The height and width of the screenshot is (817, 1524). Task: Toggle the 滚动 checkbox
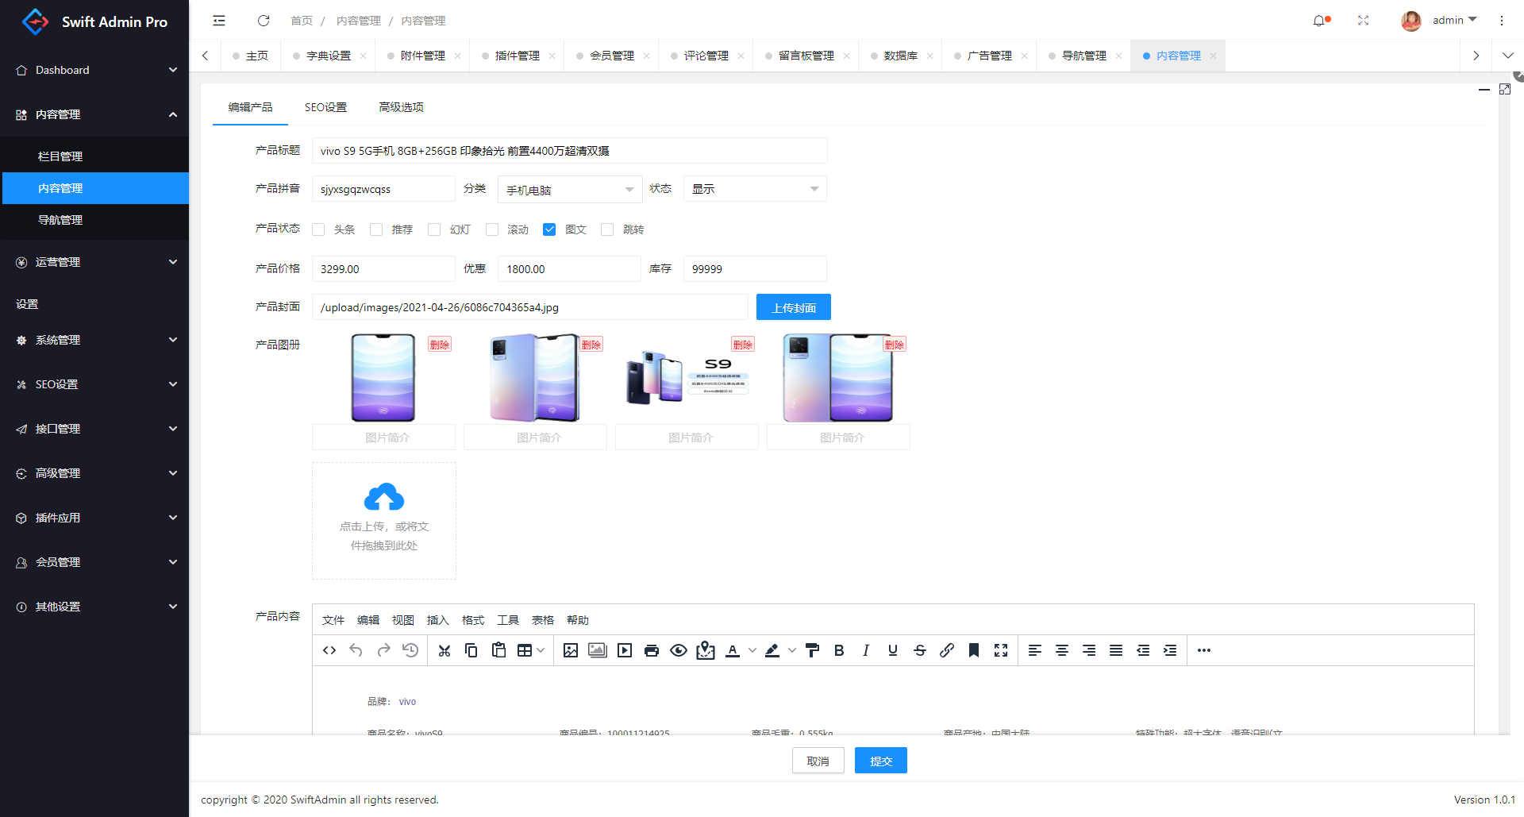point(492,229)
